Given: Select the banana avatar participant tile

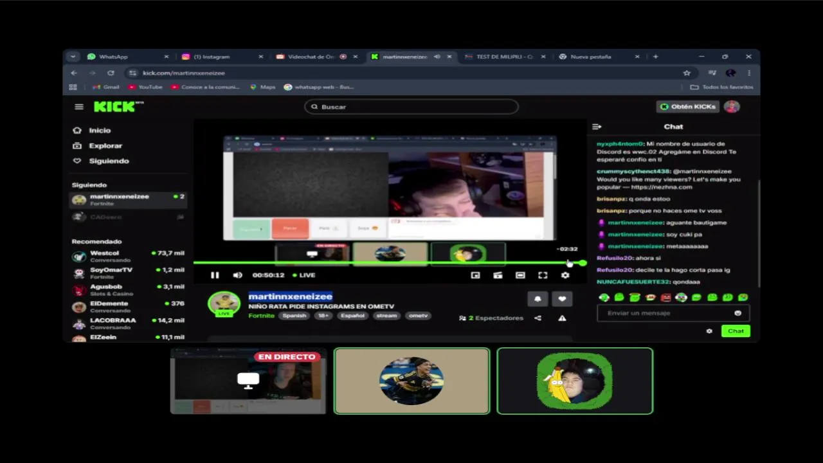Looking at the screenshot, I should pos(575,381).
